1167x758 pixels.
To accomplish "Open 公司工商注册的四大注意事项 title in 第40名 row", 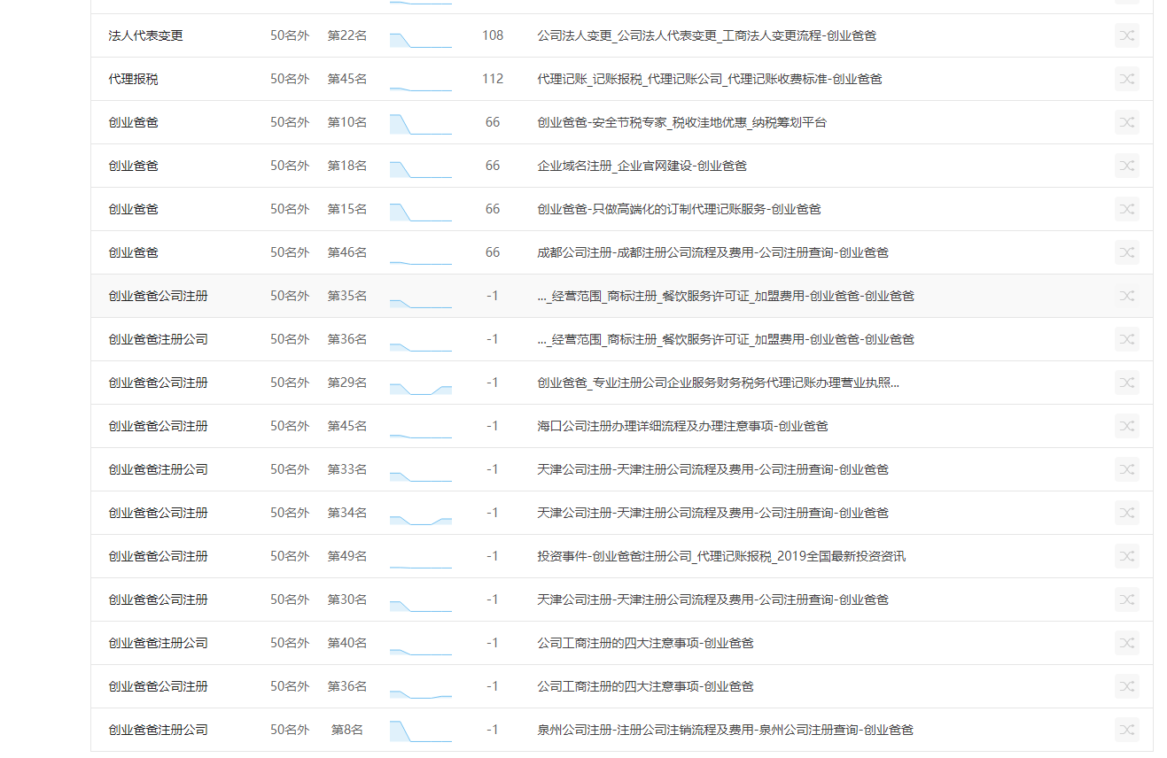I will click(645, 643).
